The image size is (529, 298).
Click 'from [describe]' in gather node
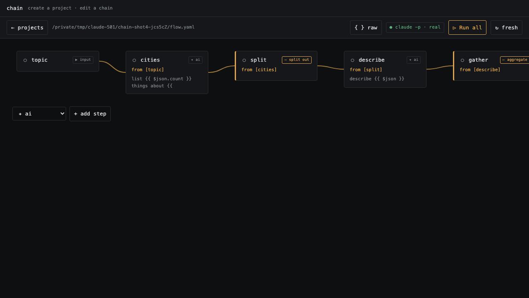(480, 70)
